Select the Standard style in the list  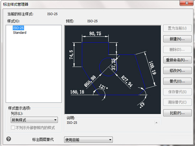[x=19, y=33]
